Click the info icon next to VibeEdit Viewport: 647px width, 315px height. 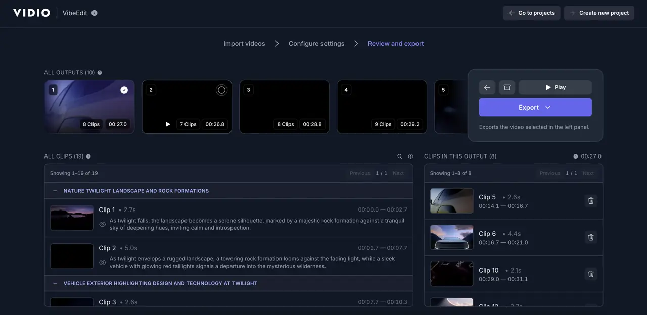[95, 13]
